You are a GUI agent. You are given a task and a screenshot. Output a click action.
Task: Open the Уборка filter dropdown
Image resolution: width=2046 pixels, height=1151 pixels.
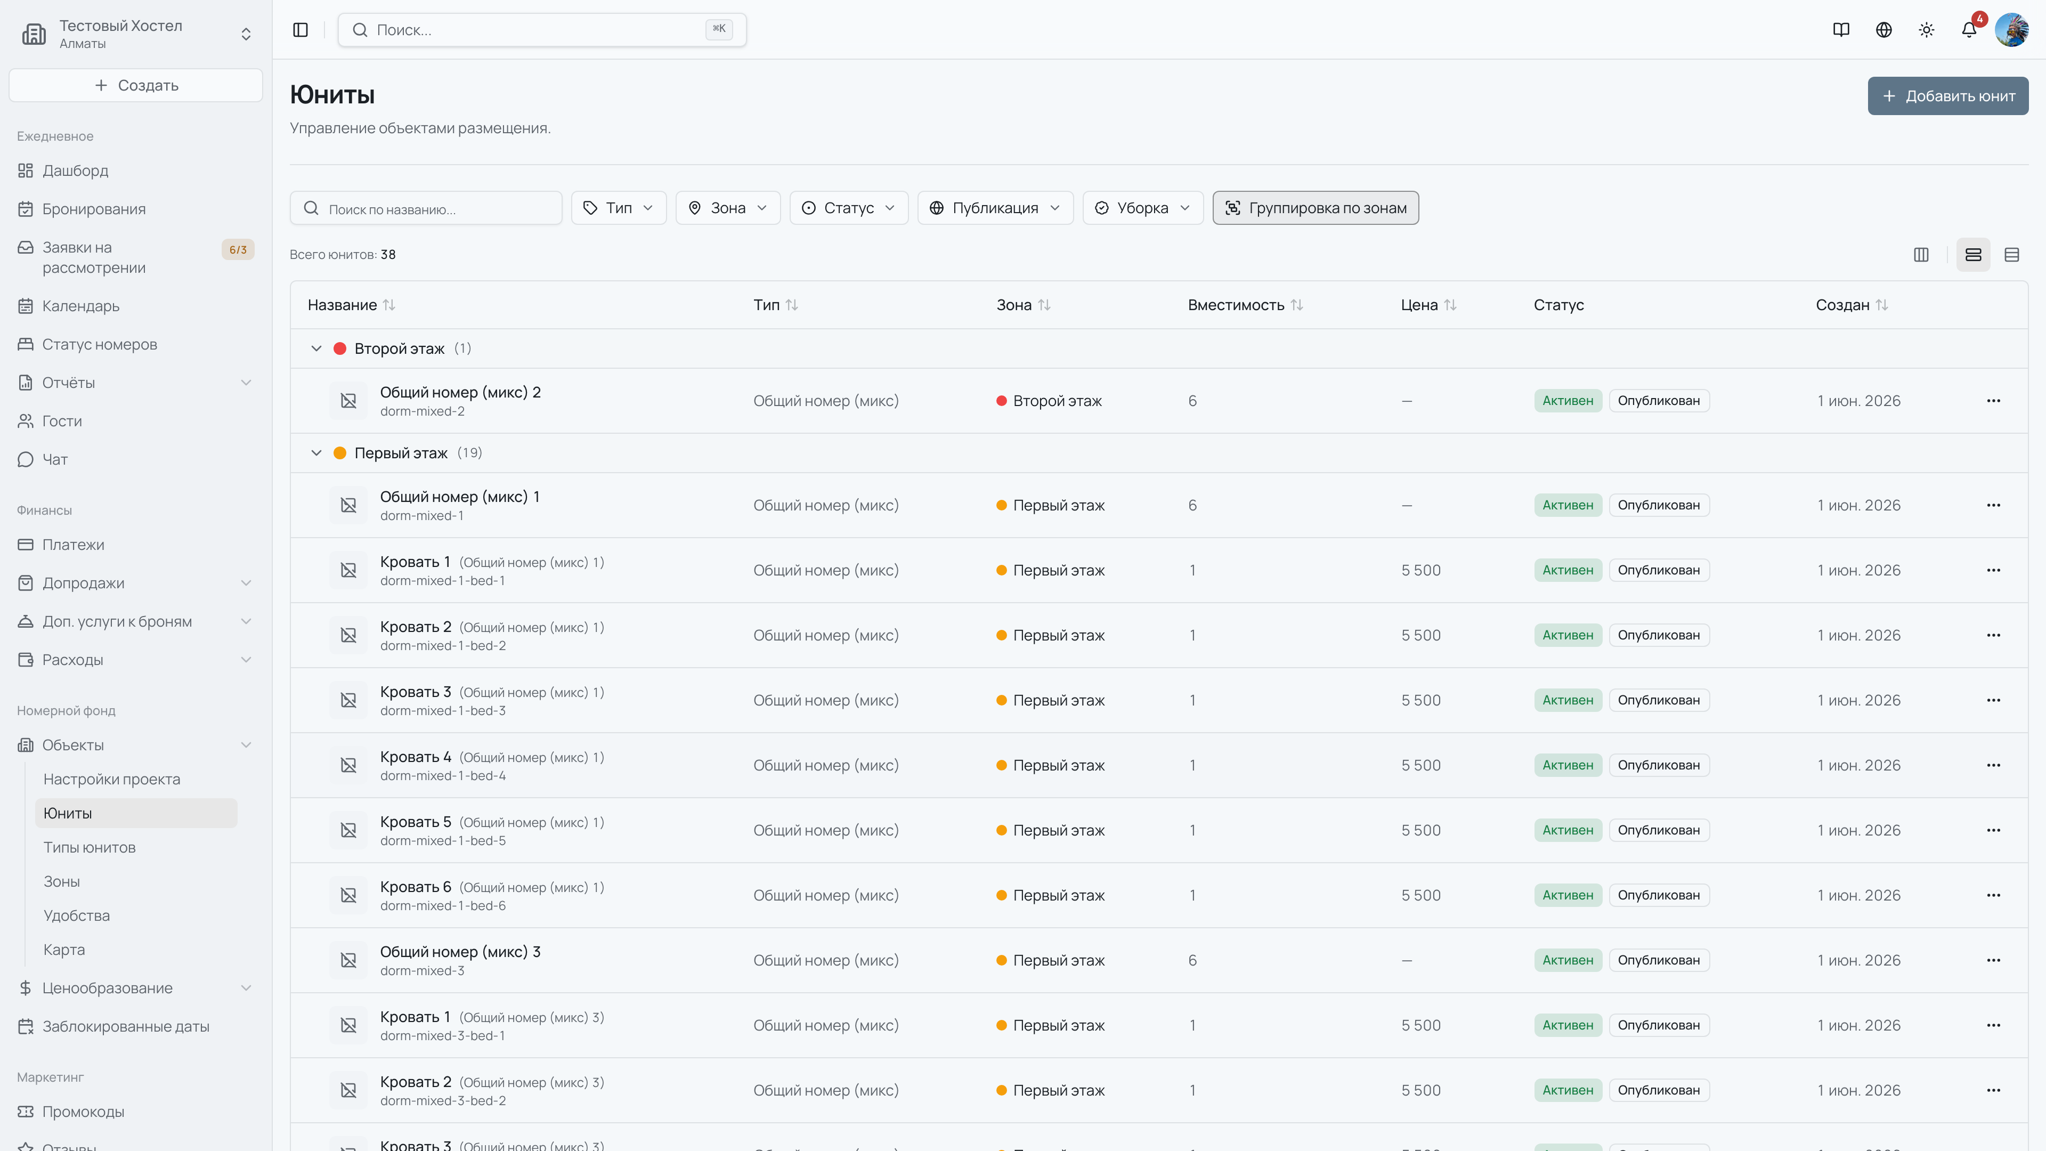(x=1143, y=207)
